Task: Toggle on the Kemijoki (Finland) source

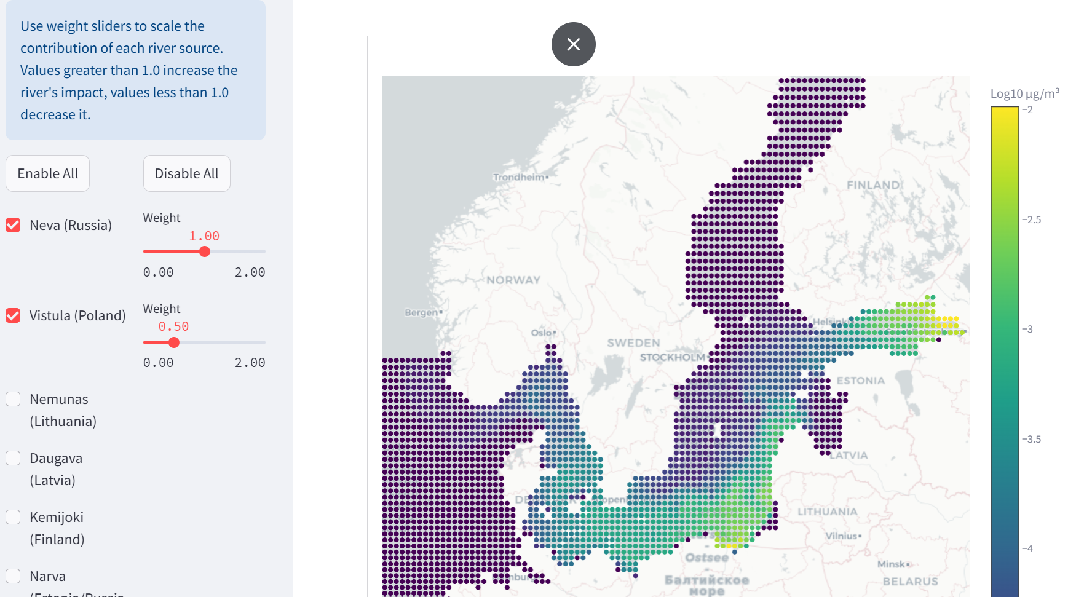Action: (13, 517)
